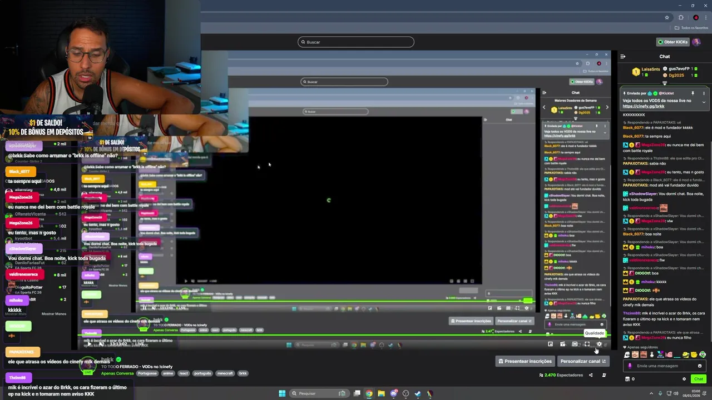Image resolution: width=712 pixels, height=400 pixels.
Task: Click the LaisaSnts top donor name
Action: (650, 69)
